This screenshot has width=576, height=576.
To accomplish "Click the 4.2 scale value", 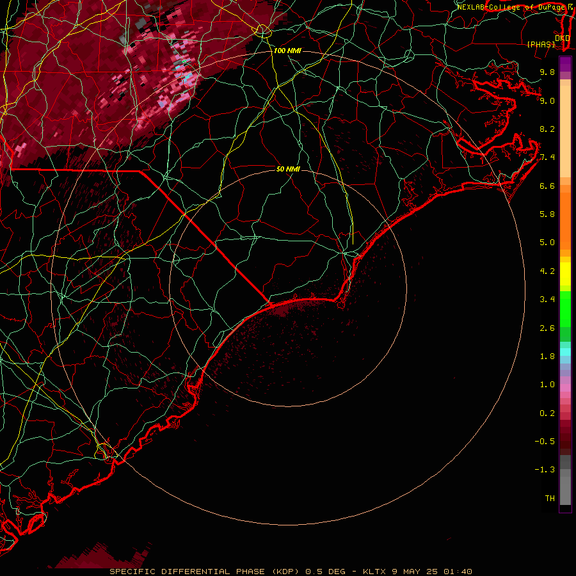I will pyautogui.click(x=547, y=271).
